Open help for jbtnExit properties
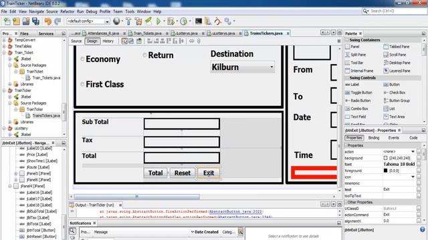 (x=423, y=229)
